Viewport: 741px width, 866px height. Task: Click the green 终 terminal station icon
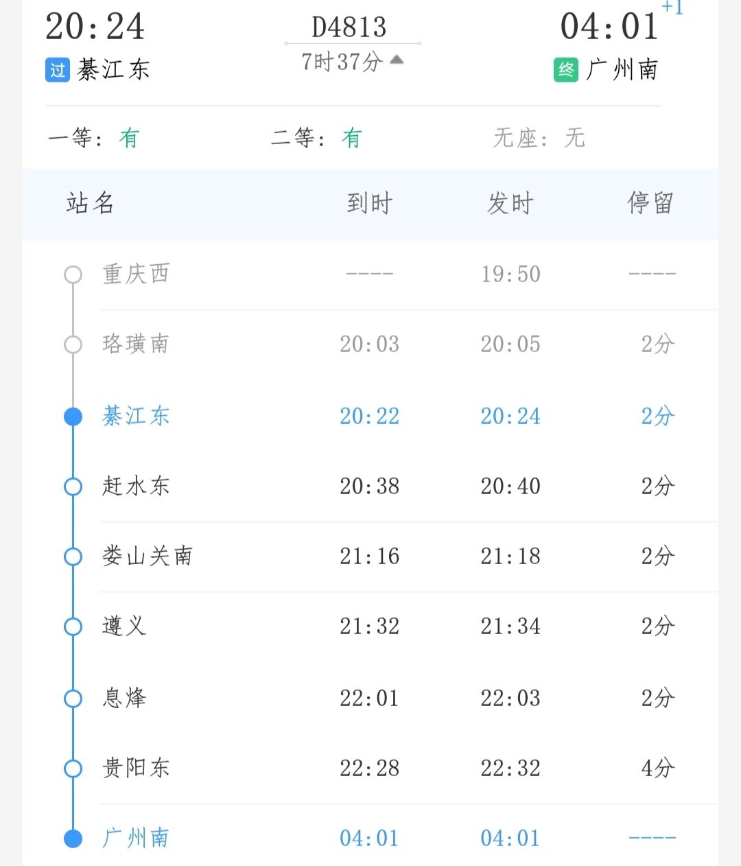click(x=566, y=70)
